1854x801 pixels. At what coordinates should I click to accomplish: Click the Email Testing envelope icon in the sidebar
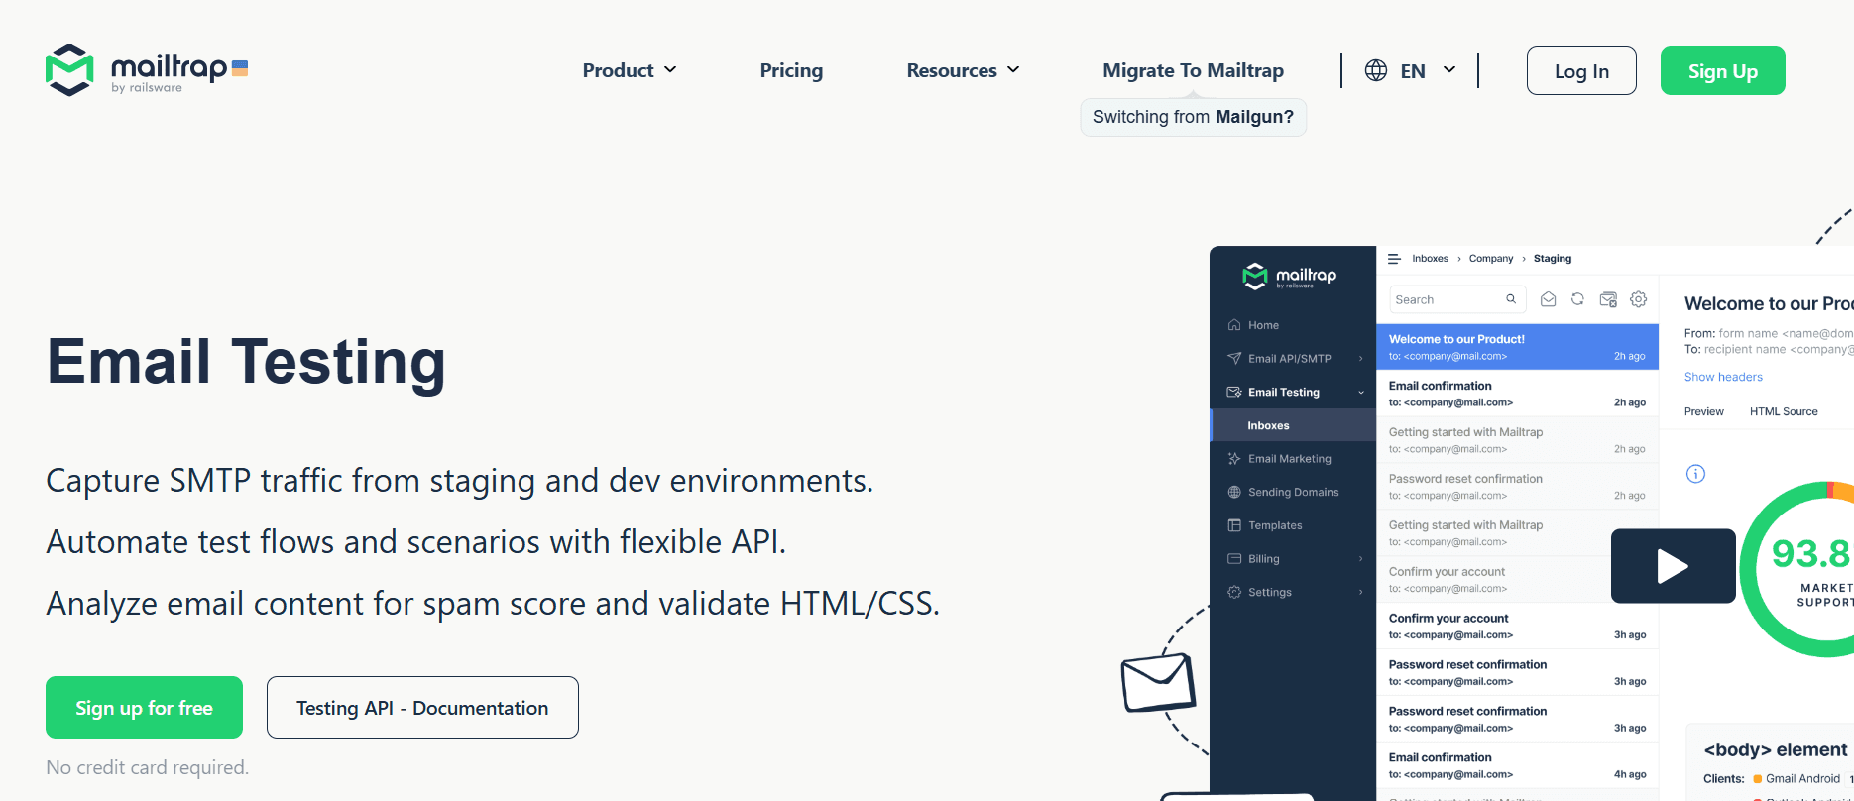pyautogui.click(x=1234, y=392)
